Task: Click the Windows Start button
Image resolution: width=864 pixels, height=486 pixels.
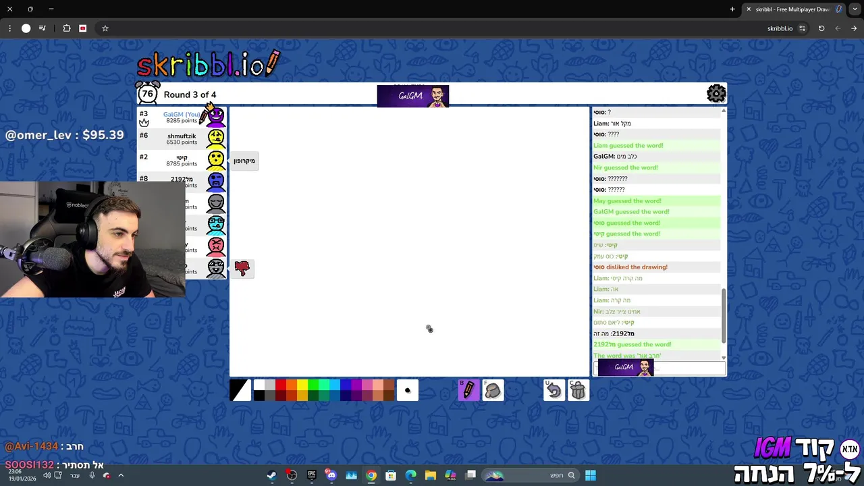Action: coord(591,475)
